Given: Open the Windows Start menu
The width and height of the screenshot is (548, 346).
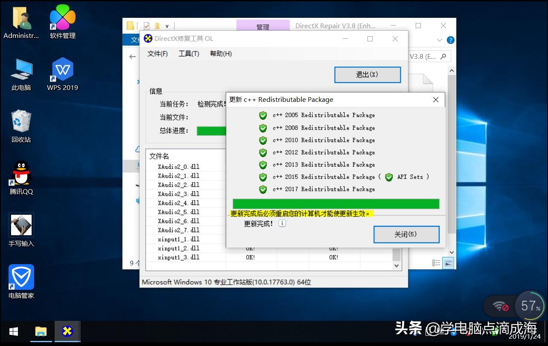Looking at the screenshot, I should tap(14, 332).
